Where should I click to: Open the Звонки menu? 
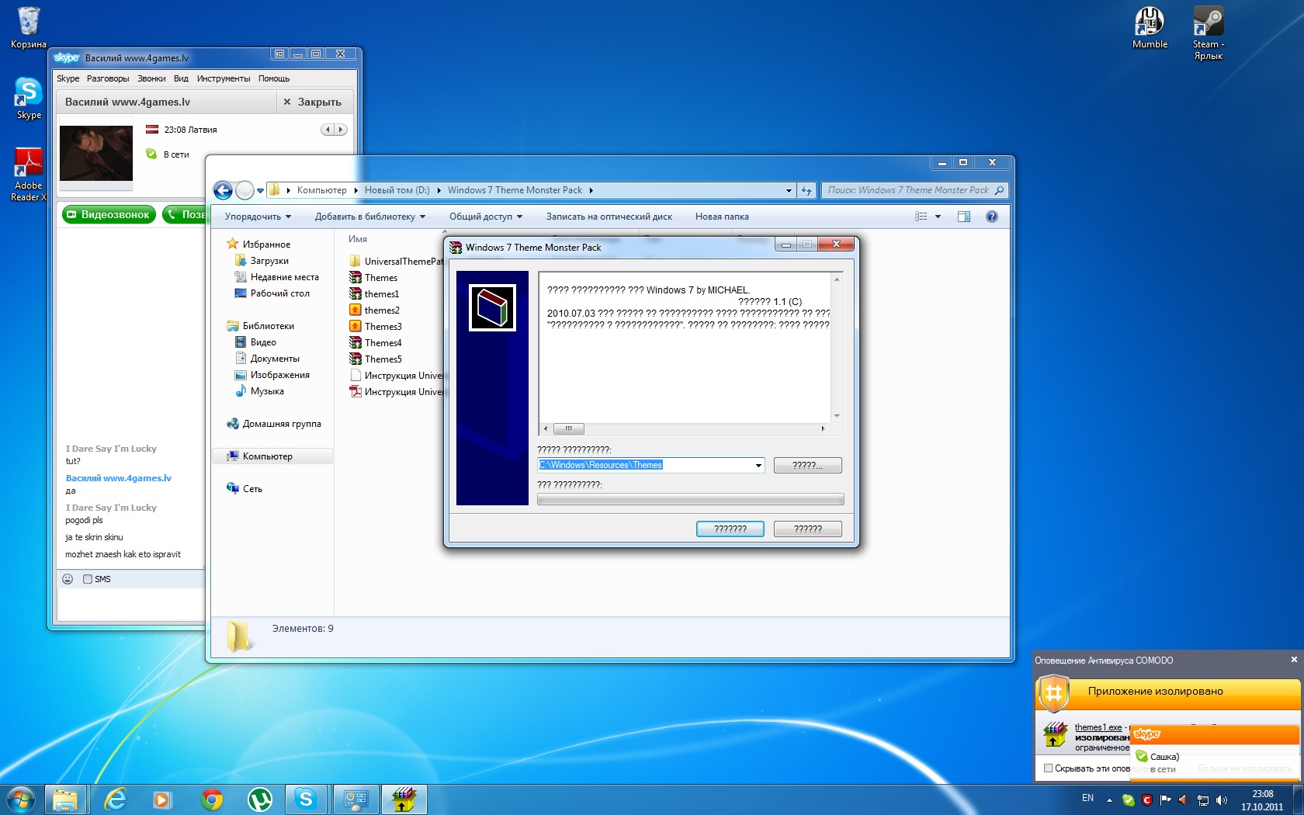click(x=151, y=78)
